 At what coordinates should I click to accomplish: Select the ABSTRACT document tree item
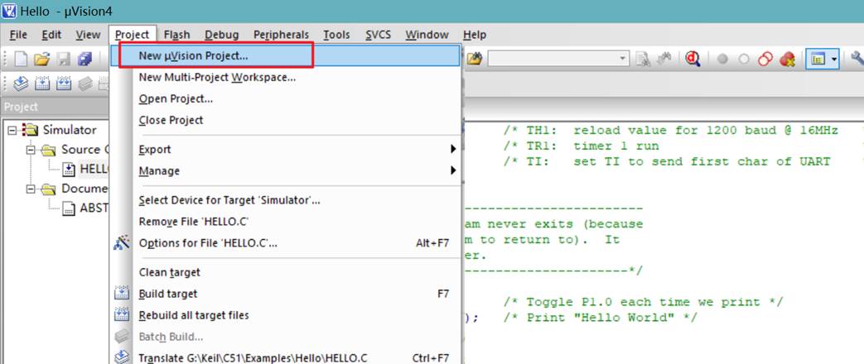[94, 208]
